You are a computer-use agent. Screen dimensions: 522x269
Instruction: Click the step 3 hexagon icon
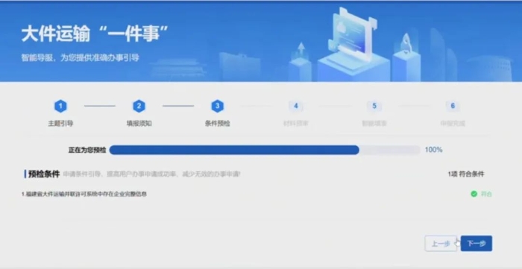tap(218, 107)
